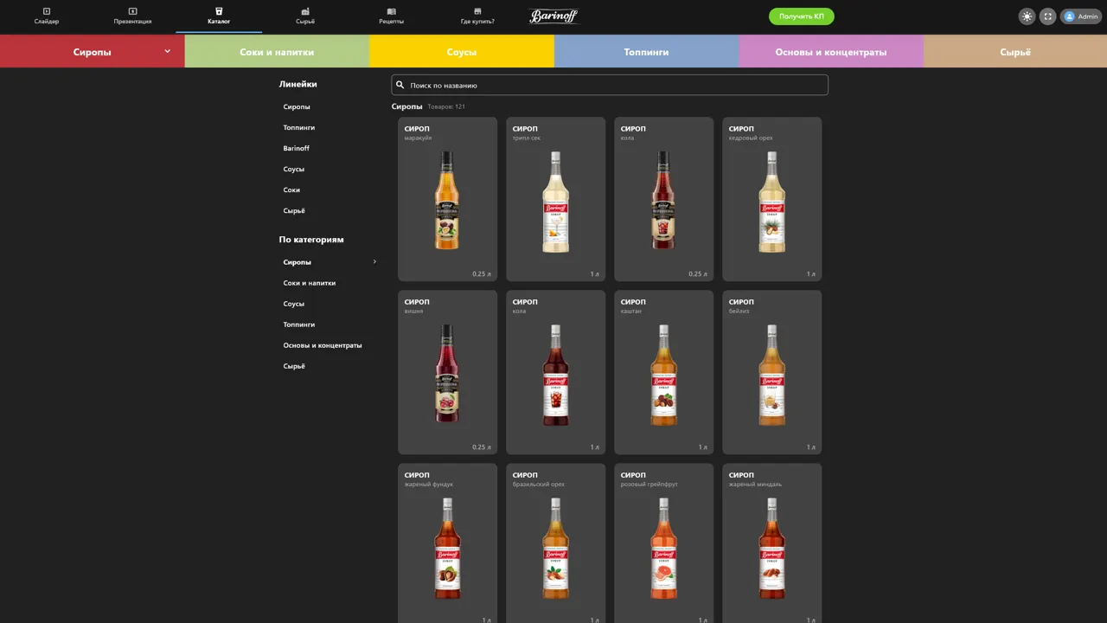Open the бразильский орех syrup card
The height and width of the screenshot is (623, 1107).
(555, 543)
